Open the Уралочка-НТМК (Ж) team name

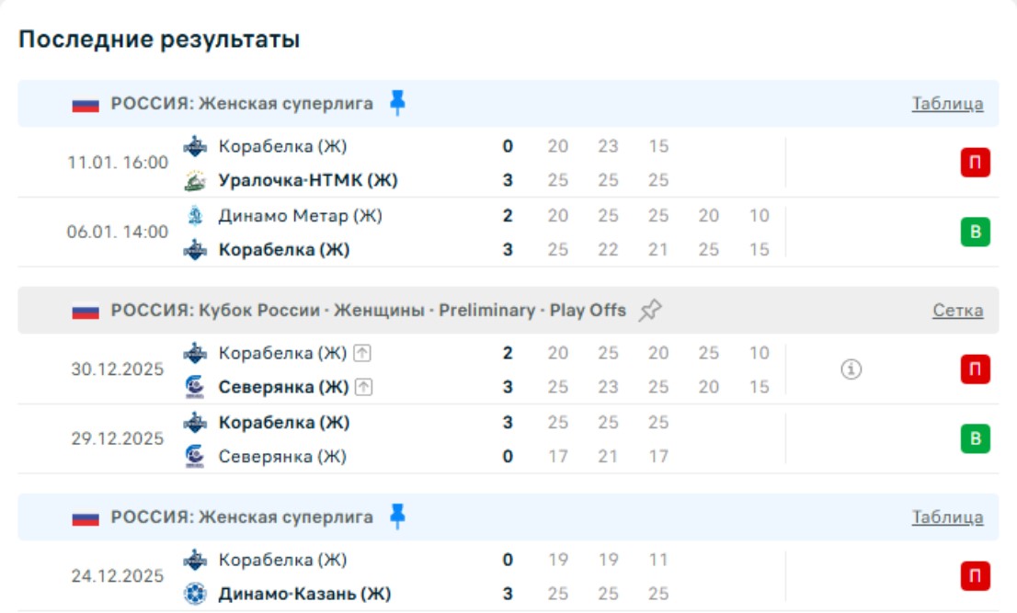[x=308, y=180]
